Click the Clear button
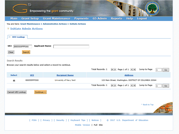 (11, 52)
